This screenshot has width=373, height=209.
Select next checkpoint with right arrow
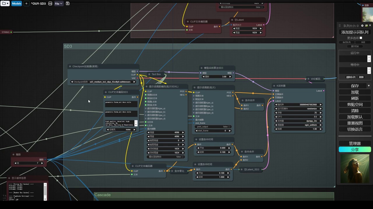[x=134, y=82]
